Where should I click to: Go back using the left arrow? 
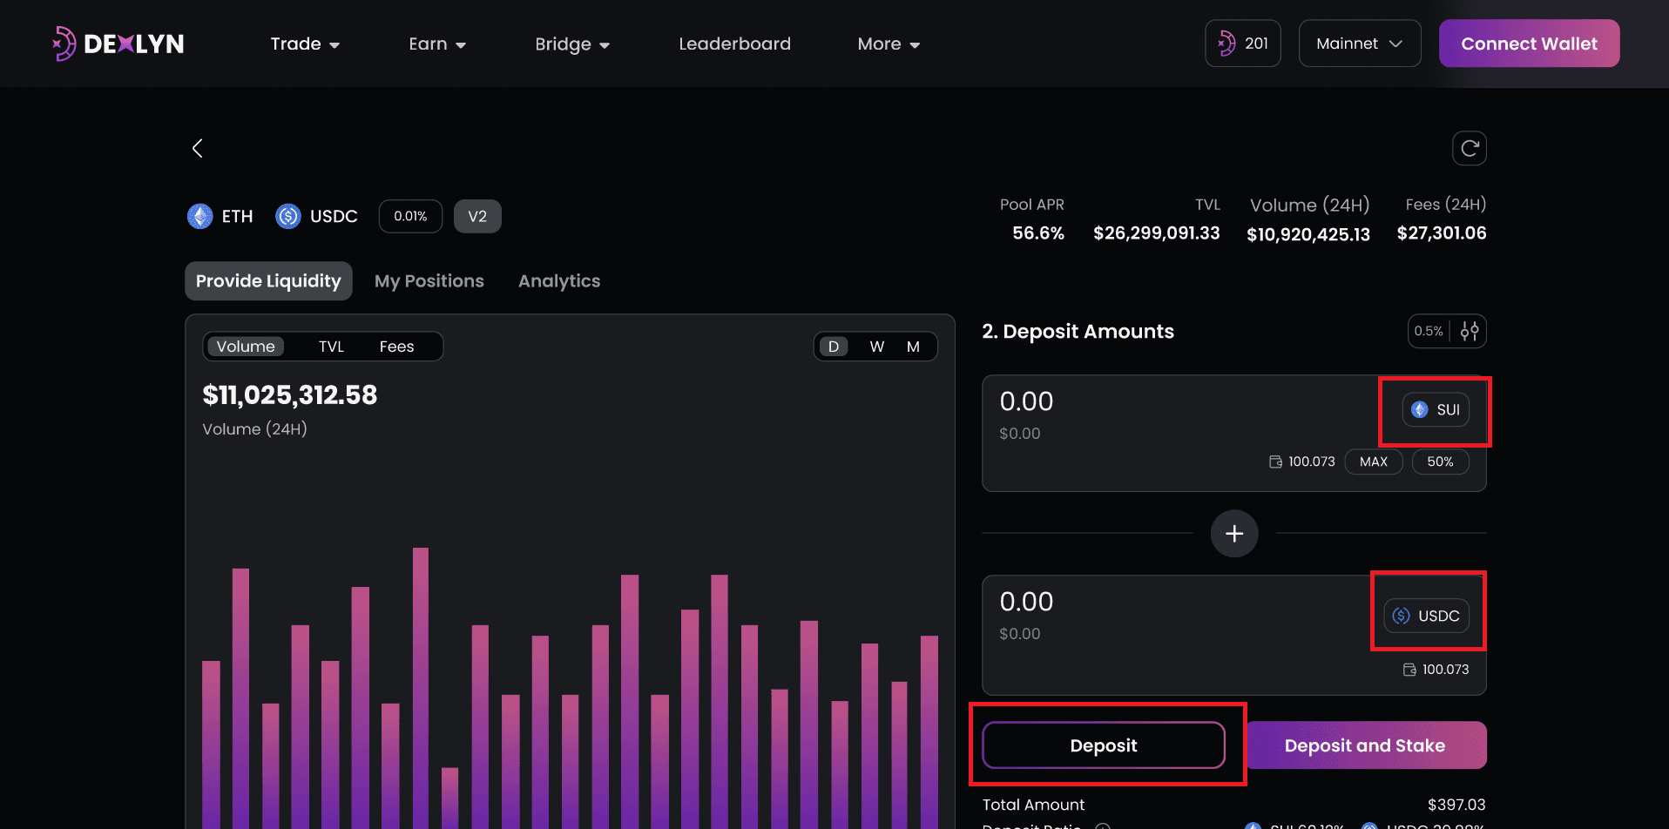[198, 149]
